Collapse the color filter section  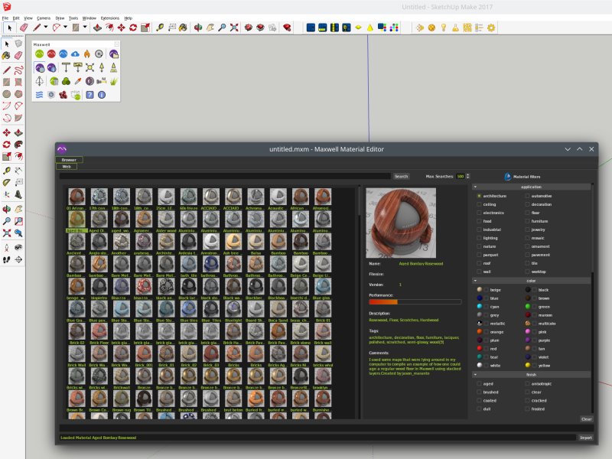coord(477,280)
